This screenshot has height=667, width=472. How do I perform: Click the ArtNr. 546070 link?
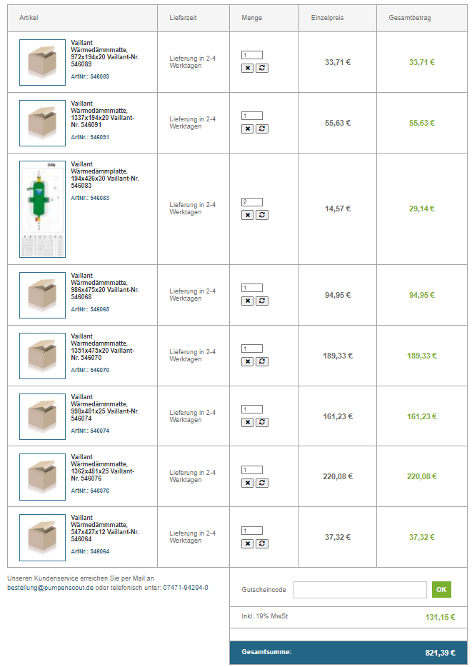(90, 370)
